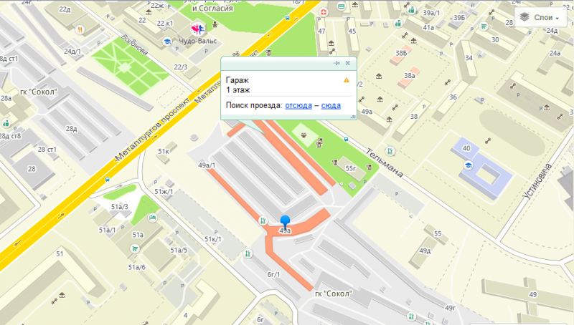Click the bus stop icon near building 55г

[x=347, y=139]
